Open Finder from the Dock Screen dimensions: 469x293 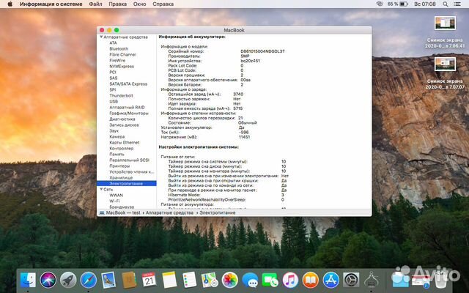pyautogui.click(x=28, y=281)
